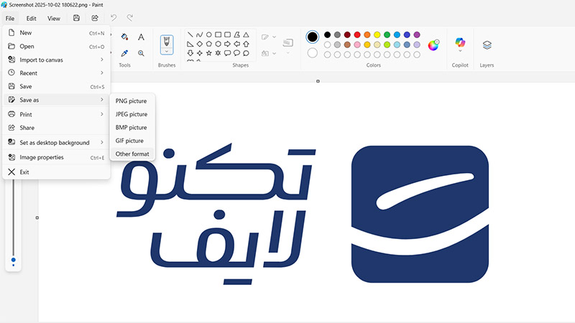Select the primary black Color 1 circle
Image resolution: width=575 pixels, height=323 pixels.
313,37
